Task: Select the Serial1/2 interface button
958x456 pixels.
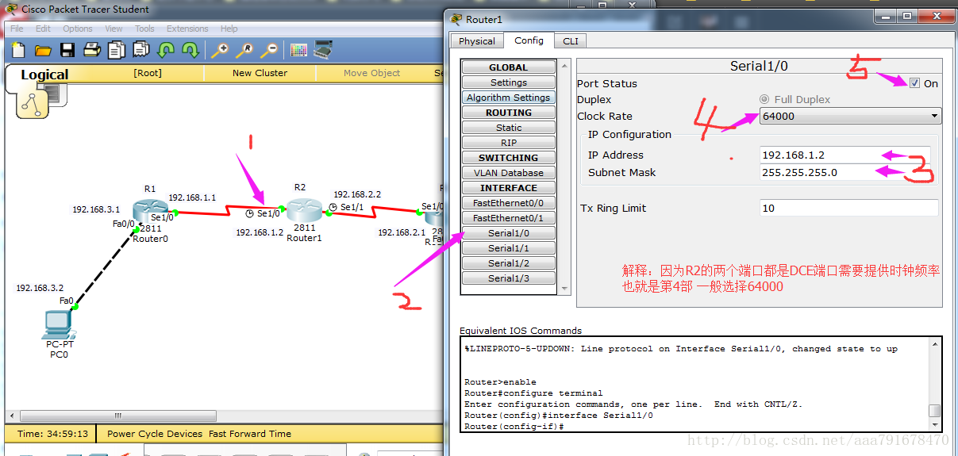Action: pyautogui.click(x=509, y=263)
